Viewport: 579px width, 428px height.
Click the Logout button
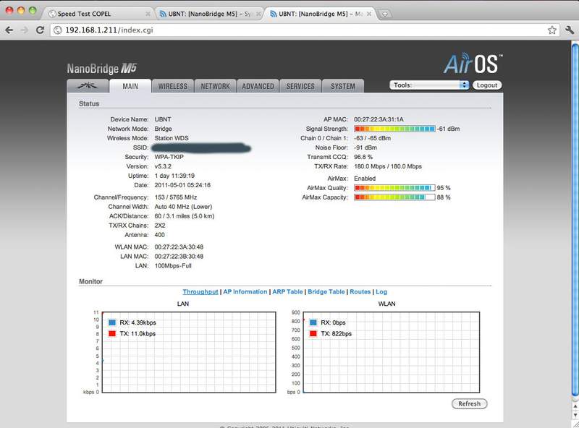click(487, 85)
